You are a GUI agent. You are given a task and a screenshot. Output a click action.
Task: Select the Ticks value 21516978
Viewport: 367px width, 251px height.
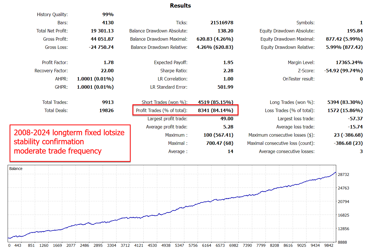pyautogui.click(x=221, y=23)
